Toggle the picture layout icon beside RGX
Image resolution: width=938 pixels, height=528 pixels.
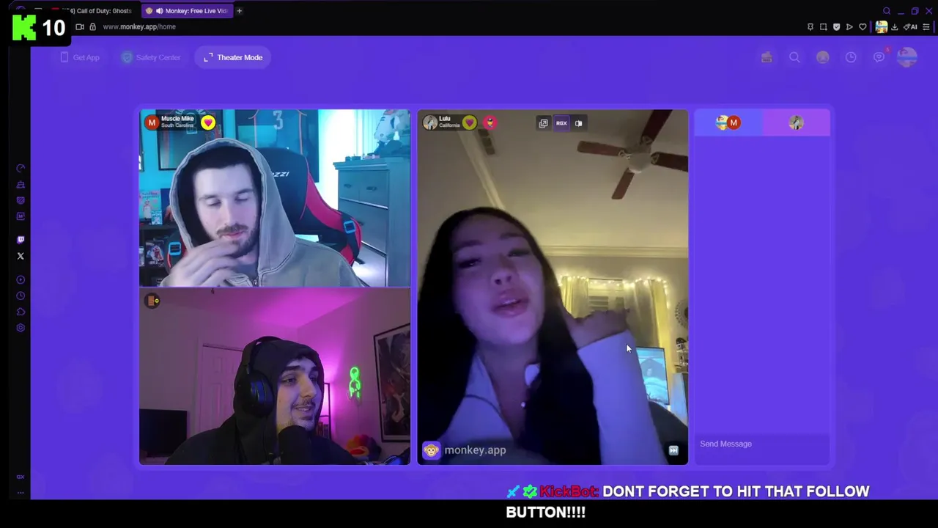[579, 123]
